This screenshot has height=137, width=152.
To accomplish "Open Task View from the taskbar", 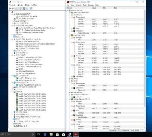I will tap(38, 134).
